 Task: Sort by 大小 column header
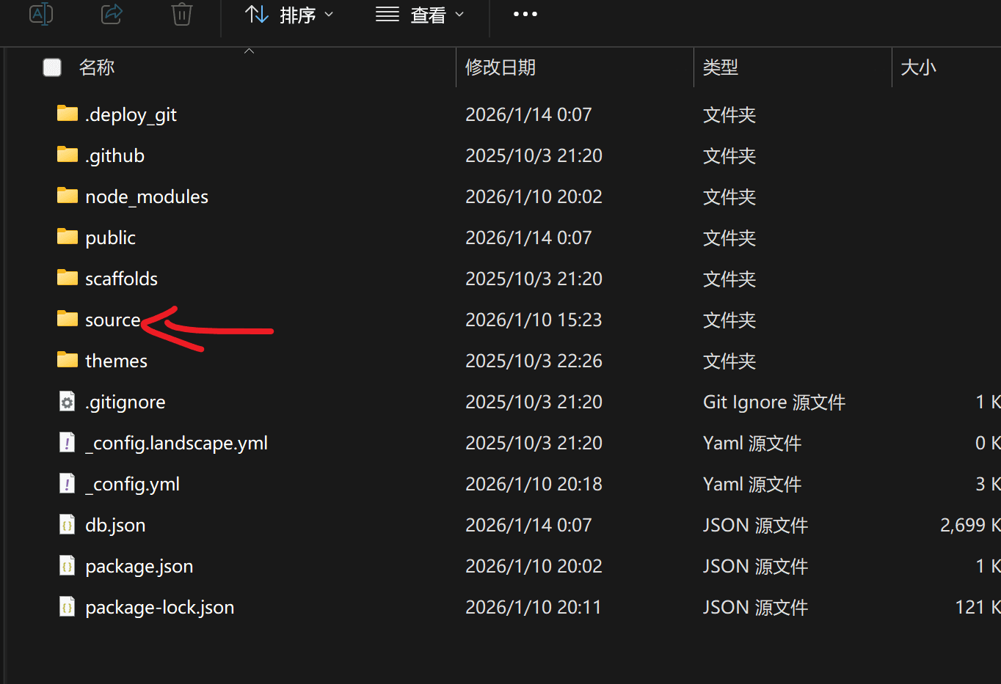coord(918,67)
